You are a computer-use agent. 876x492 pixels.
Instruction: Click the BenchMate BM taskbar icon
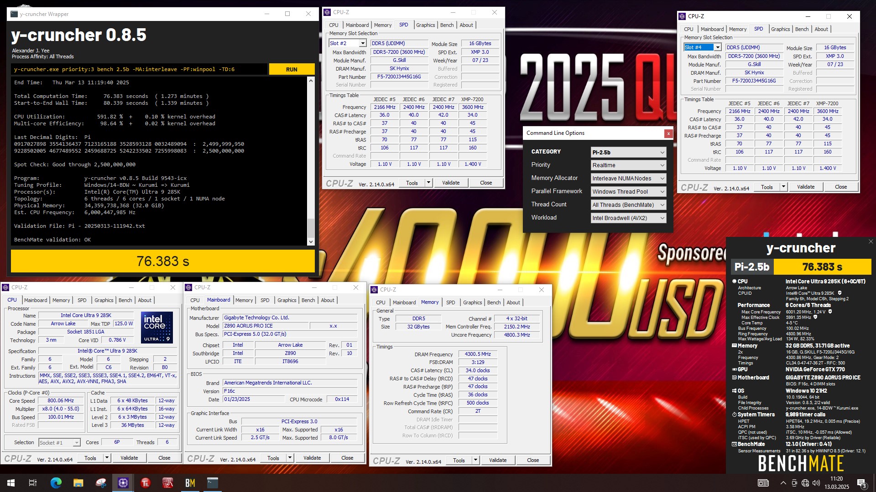[190, 483]
